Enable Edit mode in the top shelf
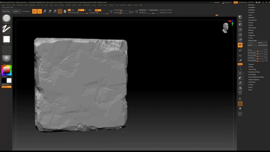Viewport: 270px width, 152px height. (x=34, y=11)
